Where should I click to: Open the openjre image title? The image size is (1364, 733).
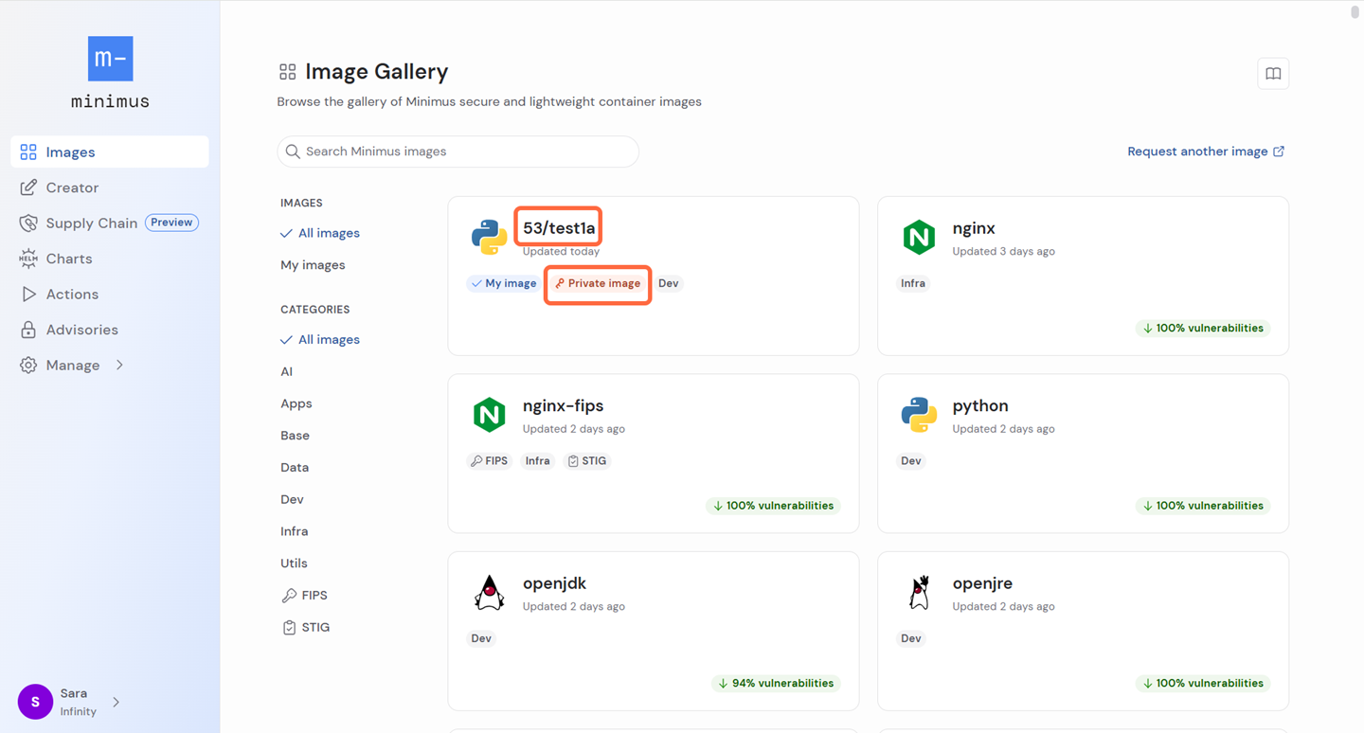pos(982,583)
